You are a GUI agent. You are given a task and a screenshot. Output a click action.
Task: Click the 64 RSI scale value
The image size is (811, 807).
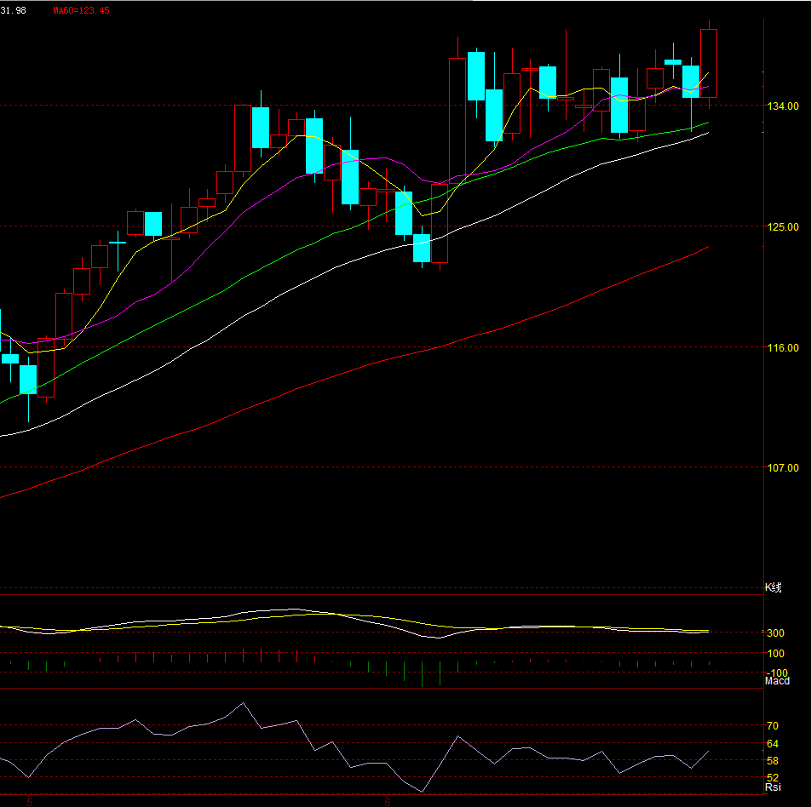(772, 743)
